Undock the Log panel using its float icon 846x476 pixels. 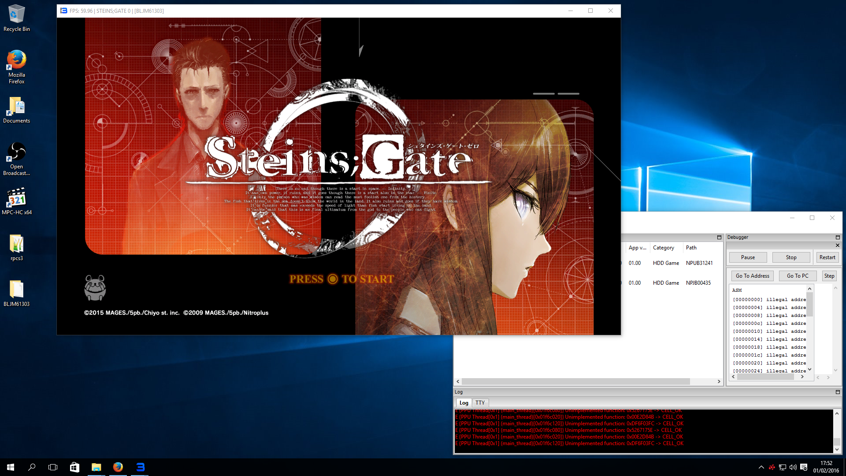838,392
